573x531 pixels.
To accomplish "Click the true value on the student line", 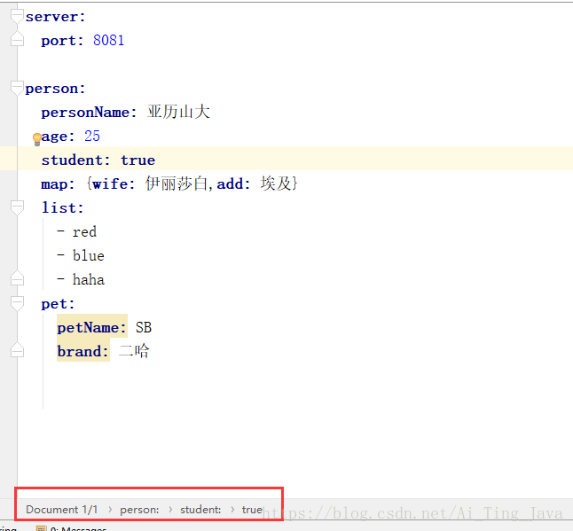I will 137,160.
